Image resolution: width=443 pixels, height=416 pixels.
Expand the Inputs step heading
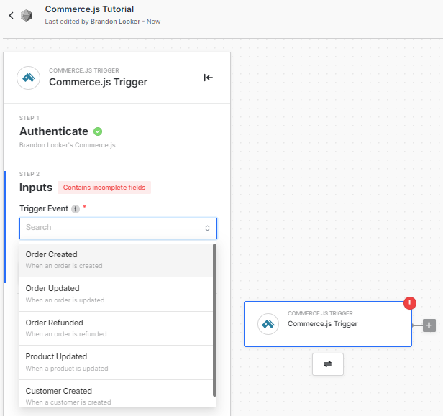click(x=36, y=188)
